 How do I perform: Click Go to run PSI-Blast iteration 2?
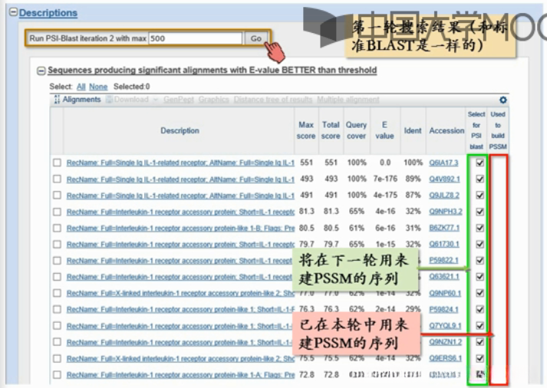[256, 38]
